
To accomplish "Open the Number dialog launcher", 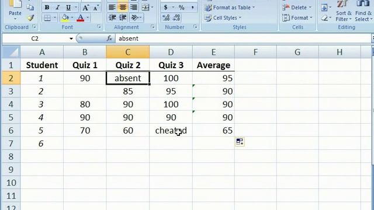I will pos(195,27).
